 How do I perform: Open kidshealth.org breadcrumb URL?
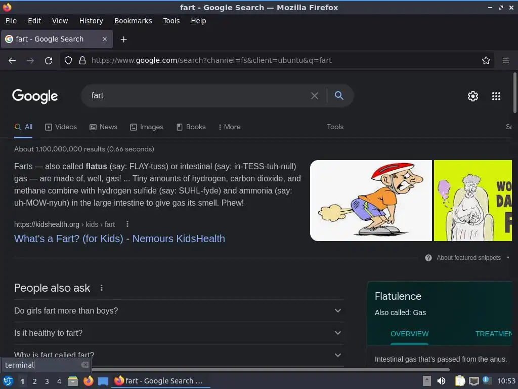coord(64,224)
